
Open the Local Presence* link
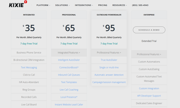pos(69,97)
